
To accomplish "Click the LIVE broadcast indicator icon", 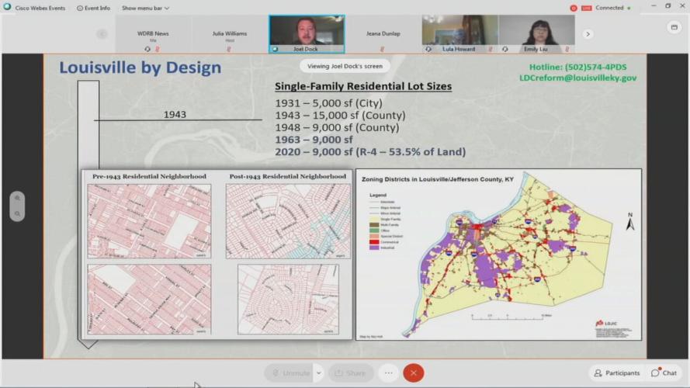I will click(x=586, y=8).
